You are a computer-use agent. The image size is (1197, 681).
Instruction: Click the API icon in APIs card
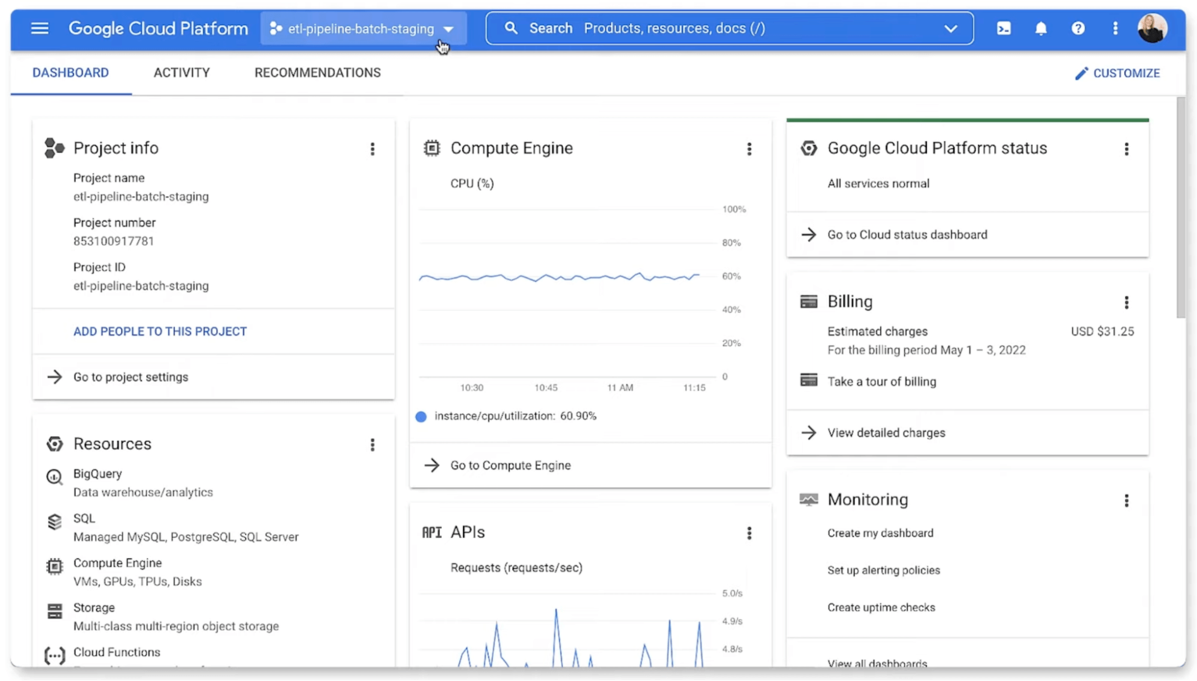pyautogui.click(x=432, y=533)
